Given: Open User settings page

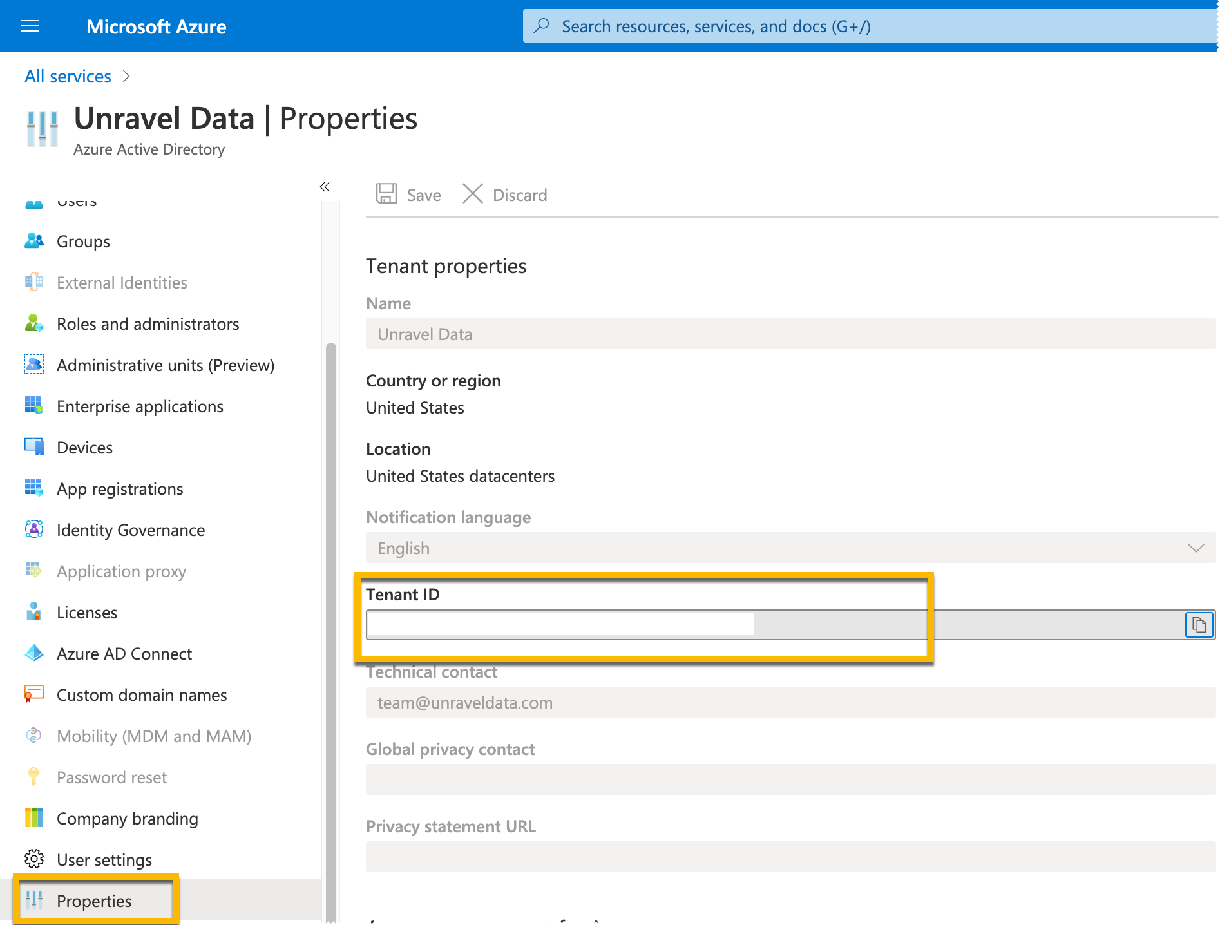Looking at the screenshot, I should [104, 860].
